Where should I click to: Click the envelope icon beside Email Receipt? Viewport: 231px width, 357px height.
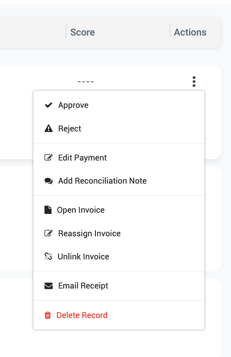[x=48, y=286]
